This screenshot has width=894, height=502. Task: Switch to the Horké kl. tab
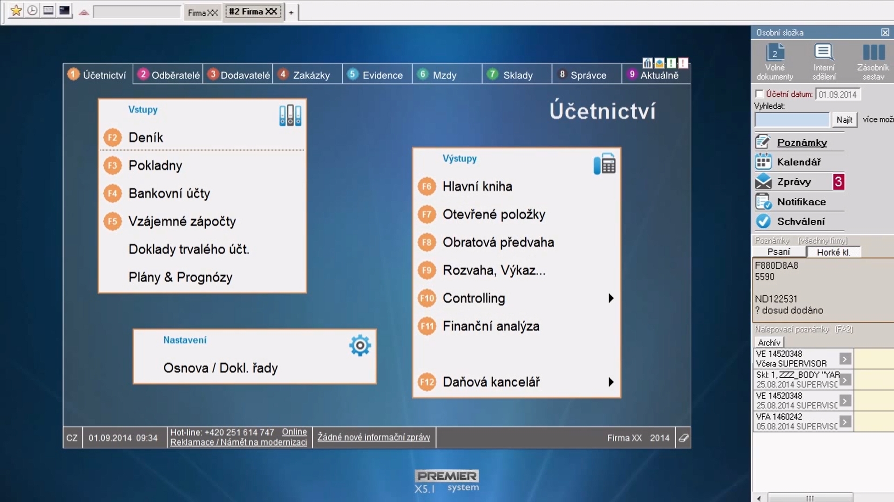pyautogui.click(x=833, y=252)
